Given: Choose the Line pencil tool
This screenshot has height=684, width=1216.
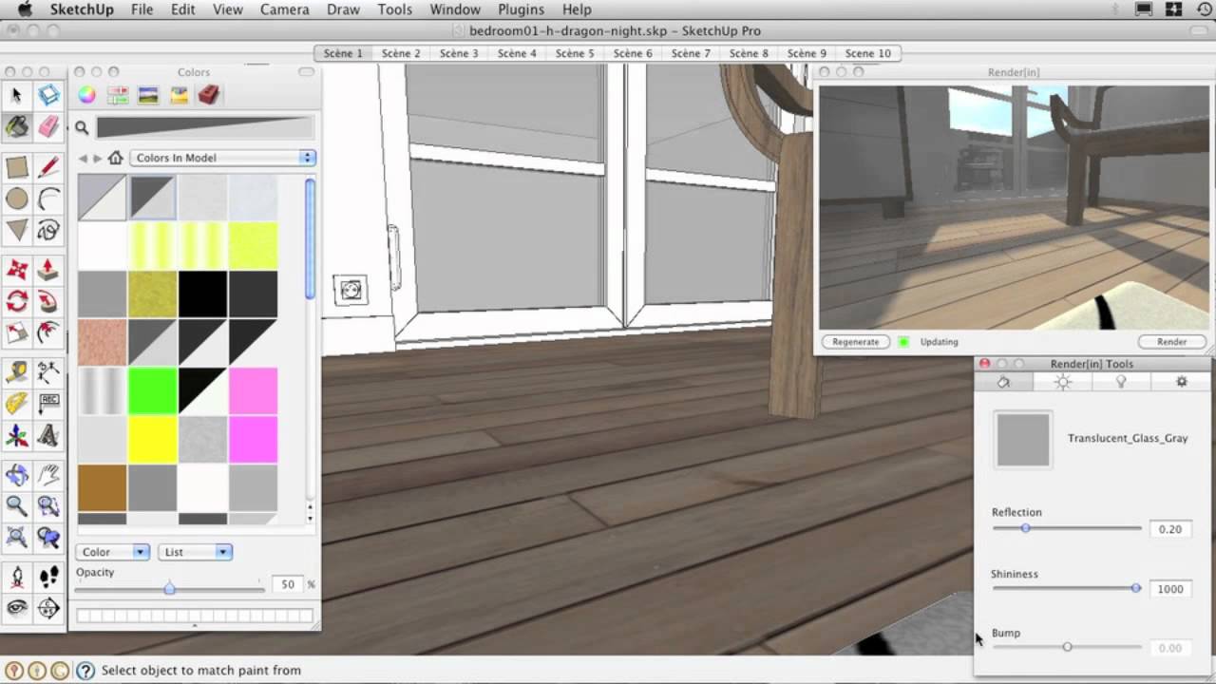Looking at the screenshot, I should click(48, 168).
